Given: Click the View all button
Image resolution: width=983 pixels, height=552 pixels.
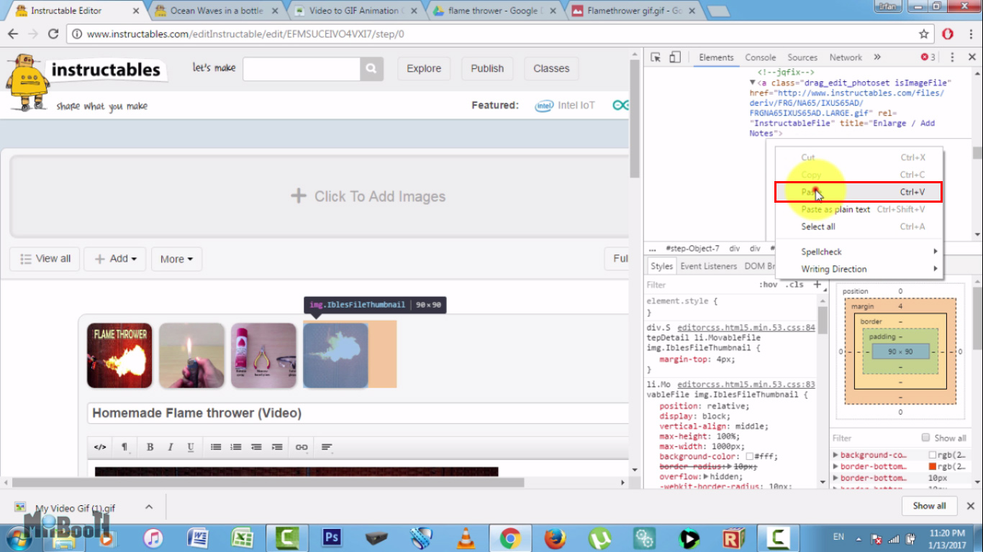Looking at the screenshot, I should 45,259.
